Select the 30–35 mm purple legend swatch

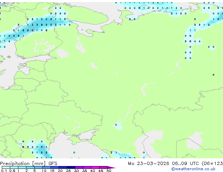(x=79, y=167)
